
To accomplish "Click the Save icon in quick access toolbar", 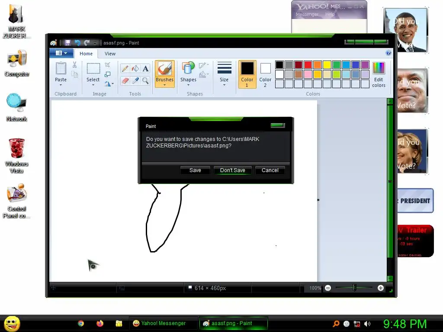I will pos(67,43).
